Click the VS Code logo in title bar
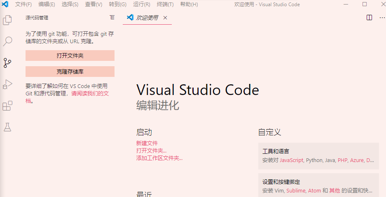The height and width of the screenshot is (197, 386). click(x=5, y=4)
